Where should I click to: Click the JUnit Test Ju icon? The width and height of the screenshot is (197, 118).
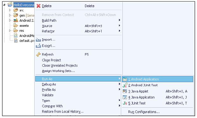coord(125,103)
